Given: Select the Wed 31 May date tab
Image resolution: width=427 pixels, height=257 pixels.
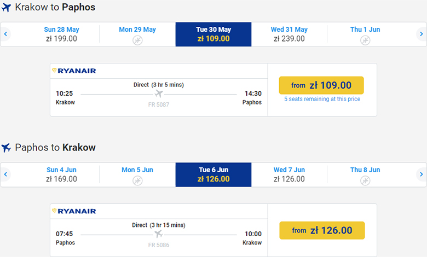Looking at the screenshot, I should [x=289, y=34].
